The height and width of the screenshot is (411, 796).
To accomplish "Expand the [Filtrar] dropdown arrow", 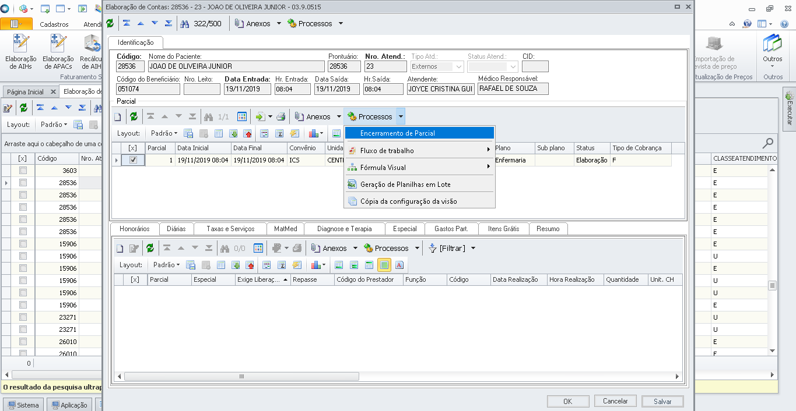I will click(x=473, y=248).
